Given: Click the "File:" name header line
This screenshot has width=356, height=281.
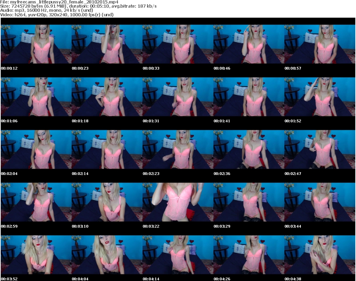Looking at the screenshot, I should (x=59, y=2).
